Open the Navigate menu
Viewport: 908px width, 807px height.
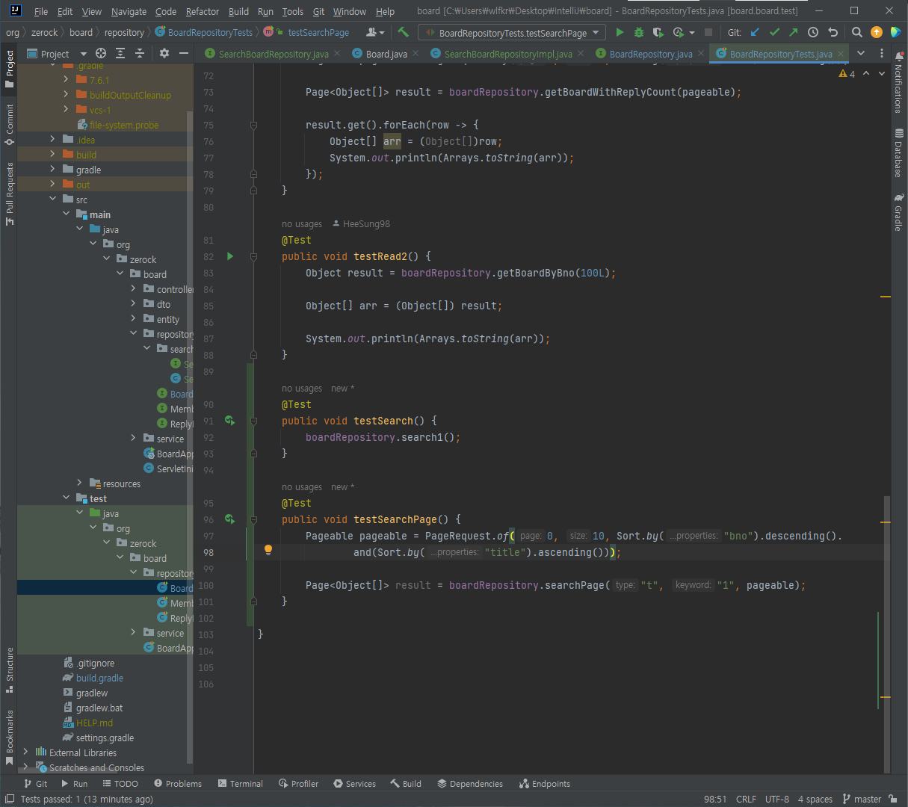tap(129, 11)
